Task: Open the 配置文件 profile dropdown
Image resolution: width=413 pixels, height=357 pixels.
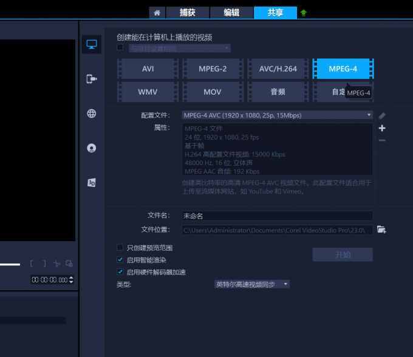Action: pyautogui.click(x=278, y=115)
